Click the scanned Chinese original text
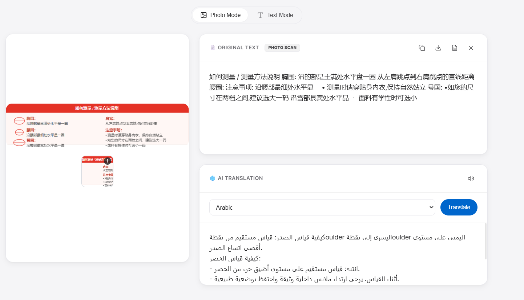This screenshot has height=300, width=524. point(342,87)
